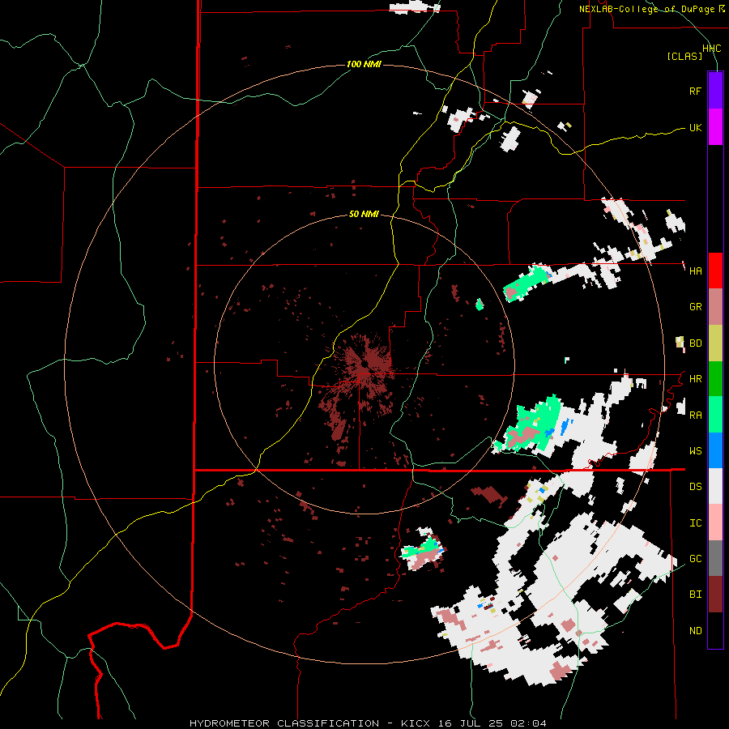Click the 'BD' legend label

click(695, 343)
